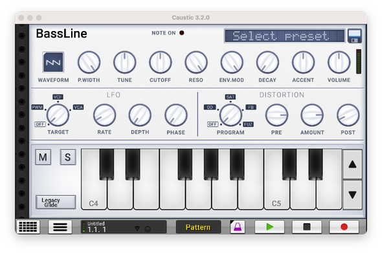This screenshot has height=253, width=382.
Task: Open the main menu hamburger icon
Action: 60,226
